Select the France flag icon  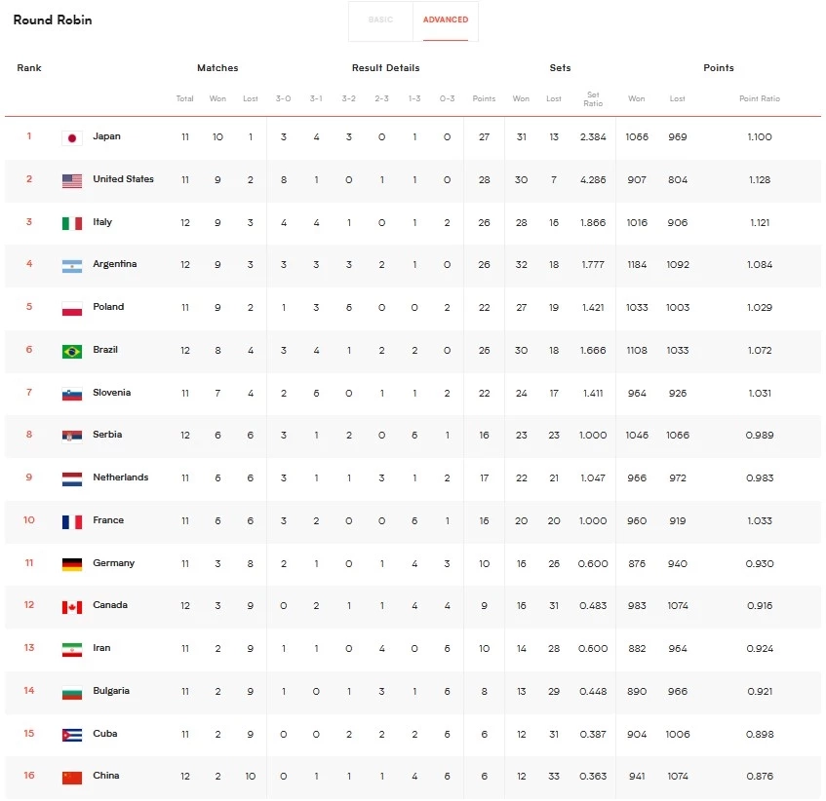point(71,520)
